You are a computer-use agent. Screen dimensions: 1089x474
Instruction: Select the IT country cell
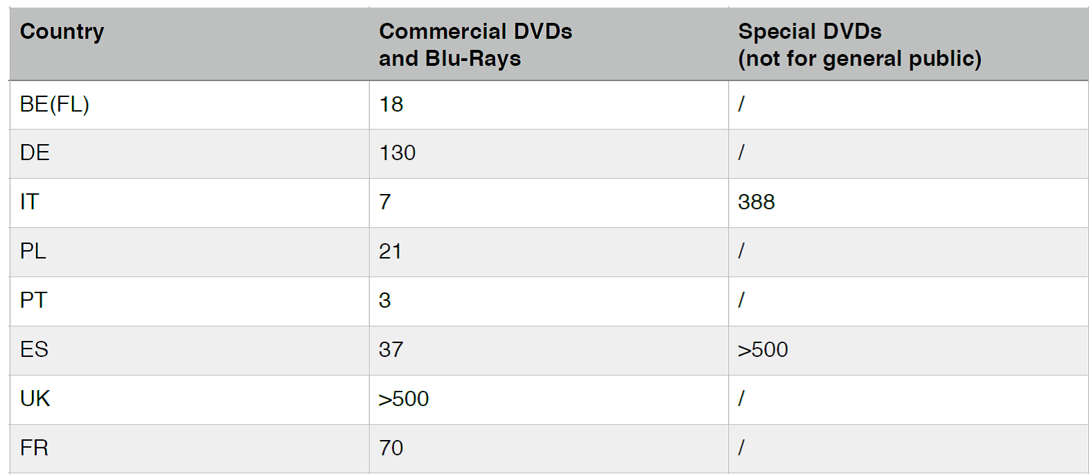click(x=29, y=202)
